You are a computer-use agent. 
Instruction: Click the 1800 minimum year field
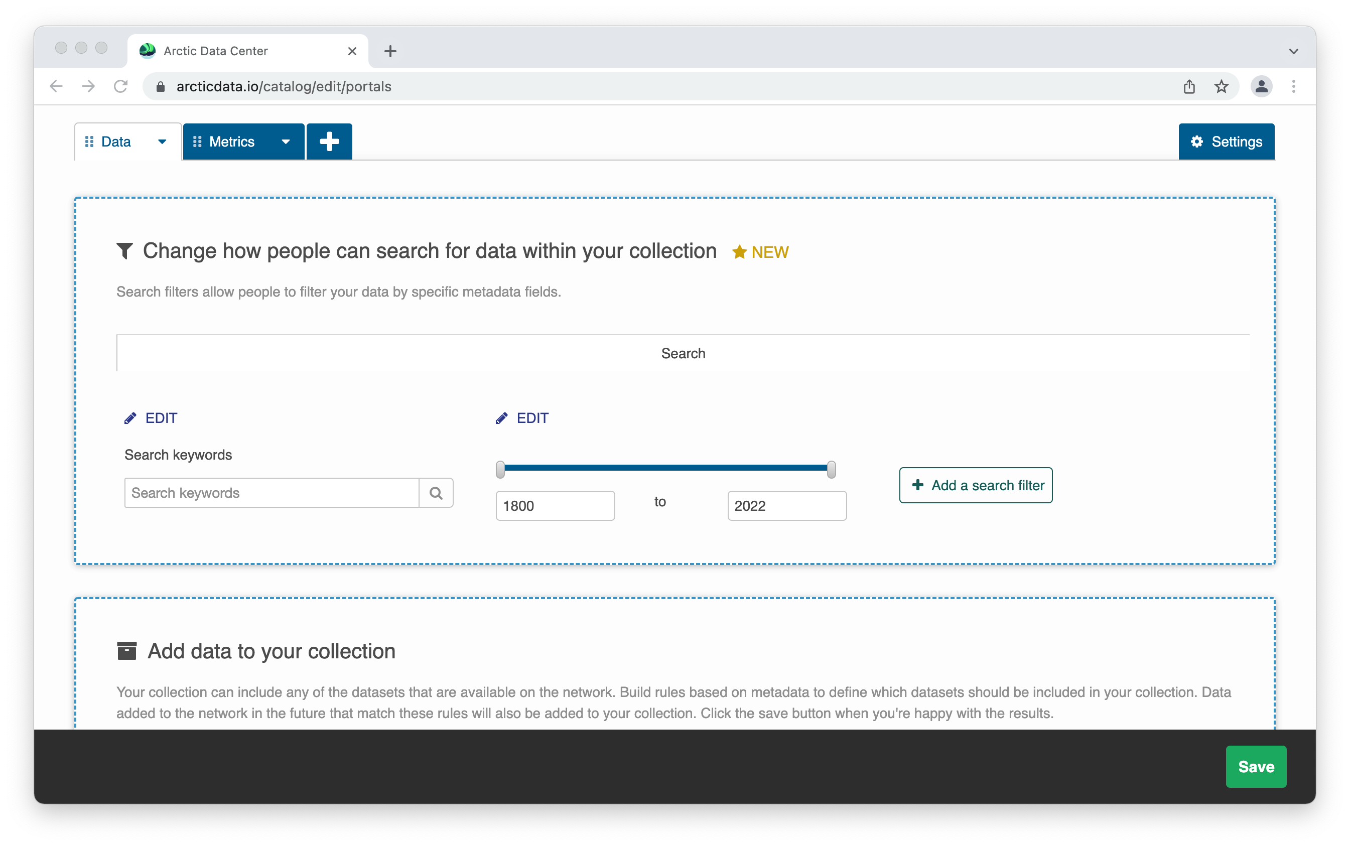click(x=555, y=506)
